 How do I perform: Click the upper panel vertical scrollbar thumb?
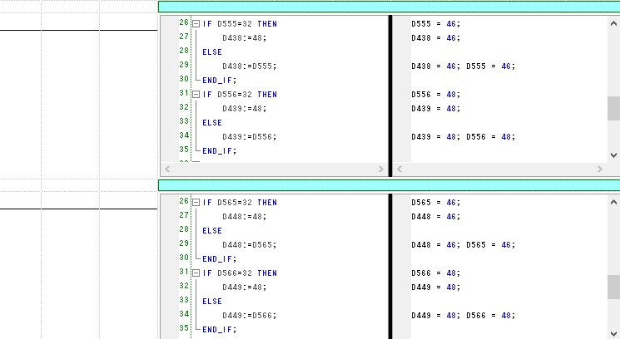click(x=613, y=108)
